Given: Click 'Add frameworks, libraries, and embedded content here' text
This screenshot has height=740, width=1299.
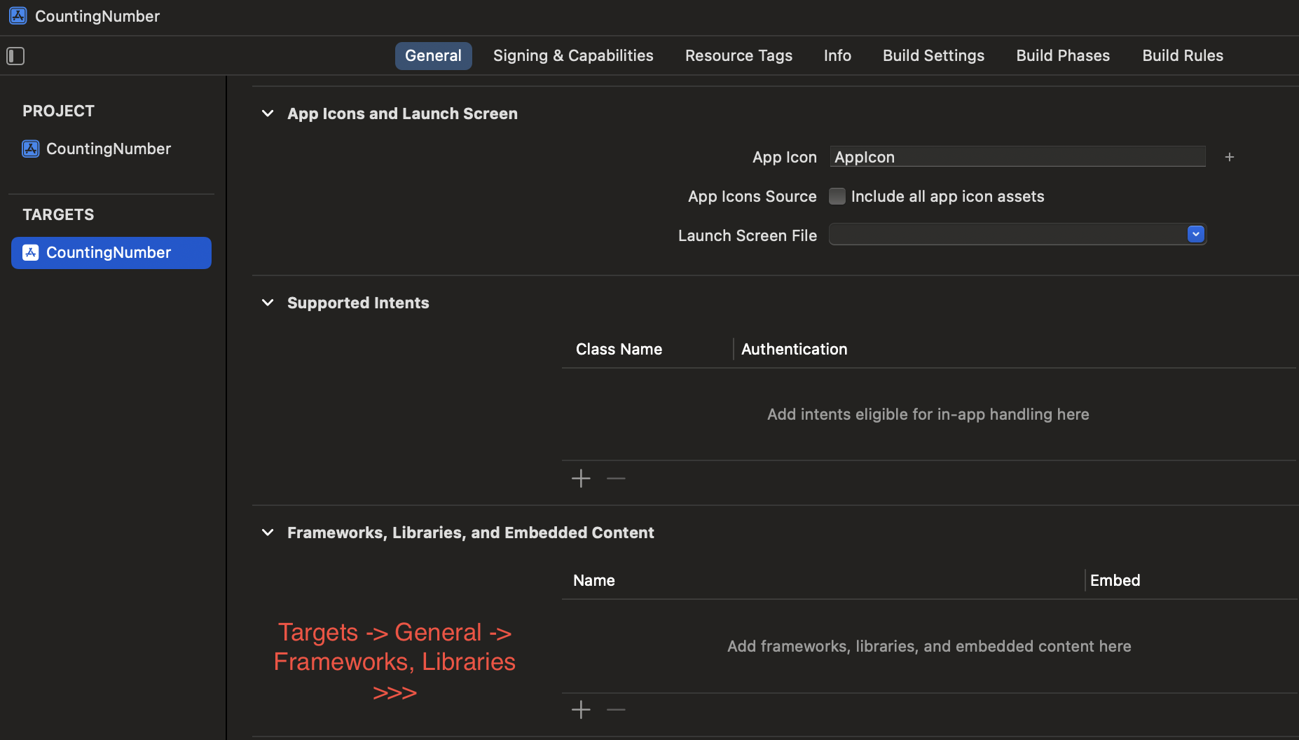Looking at the screenshot, I should [x=929, y=646].
